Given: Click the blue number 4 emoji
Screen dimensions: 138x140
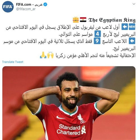Looking at the screenshot, I should [x=98, y=34].
